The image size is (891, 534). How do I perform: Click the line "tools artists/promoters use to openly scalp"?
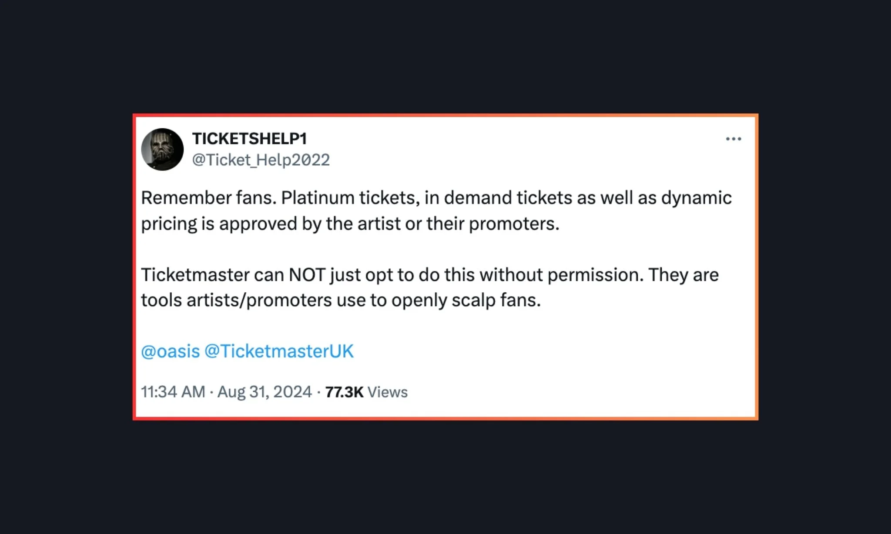click(341, 300)
